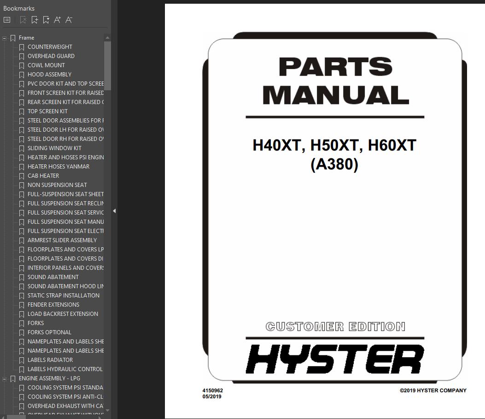Click the bookmarks vertical scrollbar thumb
Screen dimensions: 485x419
[x=107, y=65]
